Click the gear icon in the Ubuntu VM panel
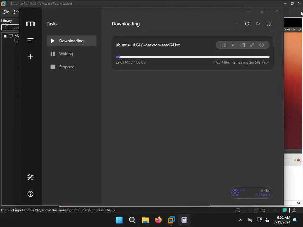303x227 pixels. point(299,30)
